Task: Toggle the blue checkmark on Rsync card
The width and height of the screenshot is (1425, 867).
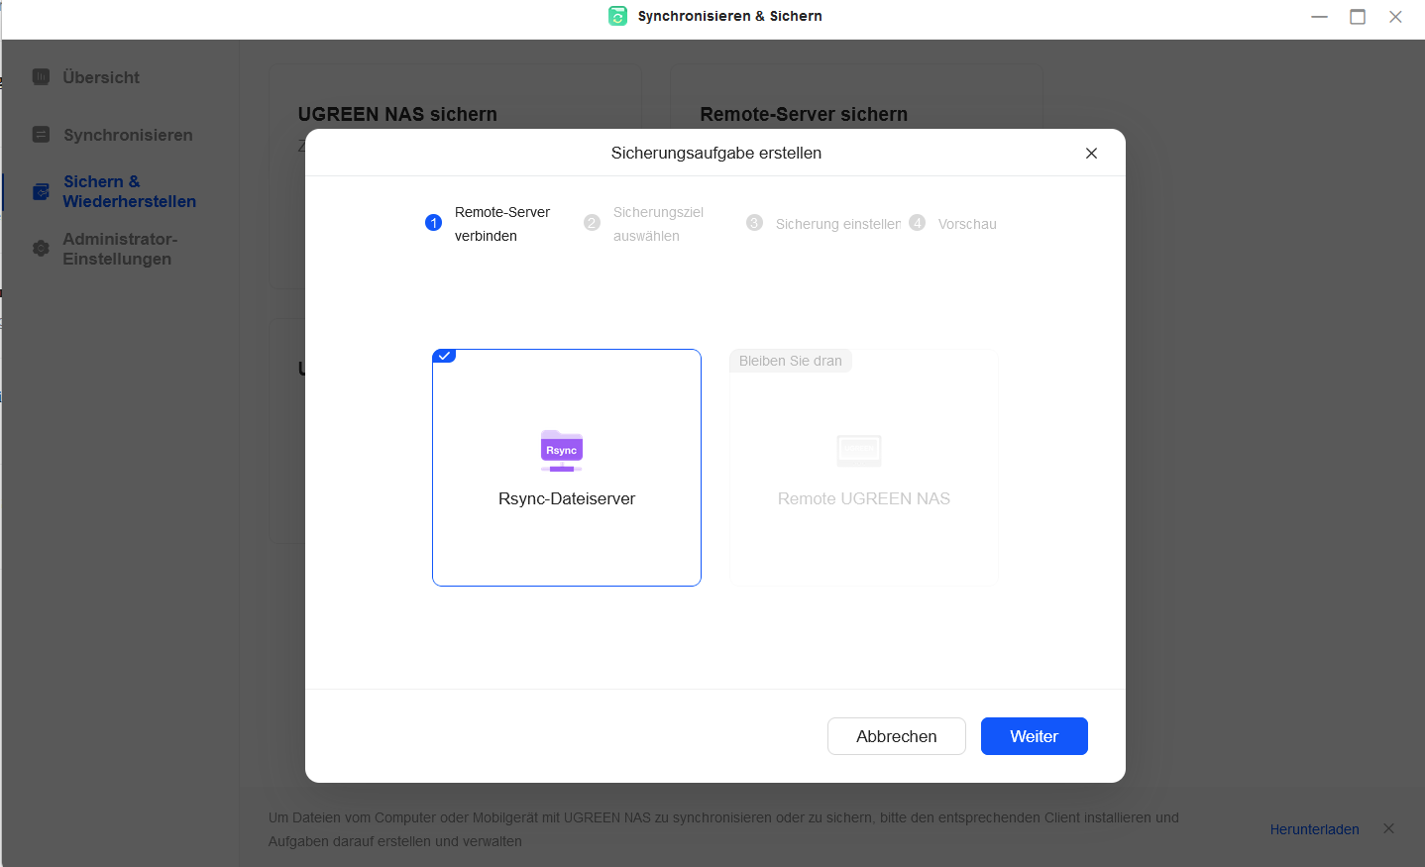Action: point(444,356)
